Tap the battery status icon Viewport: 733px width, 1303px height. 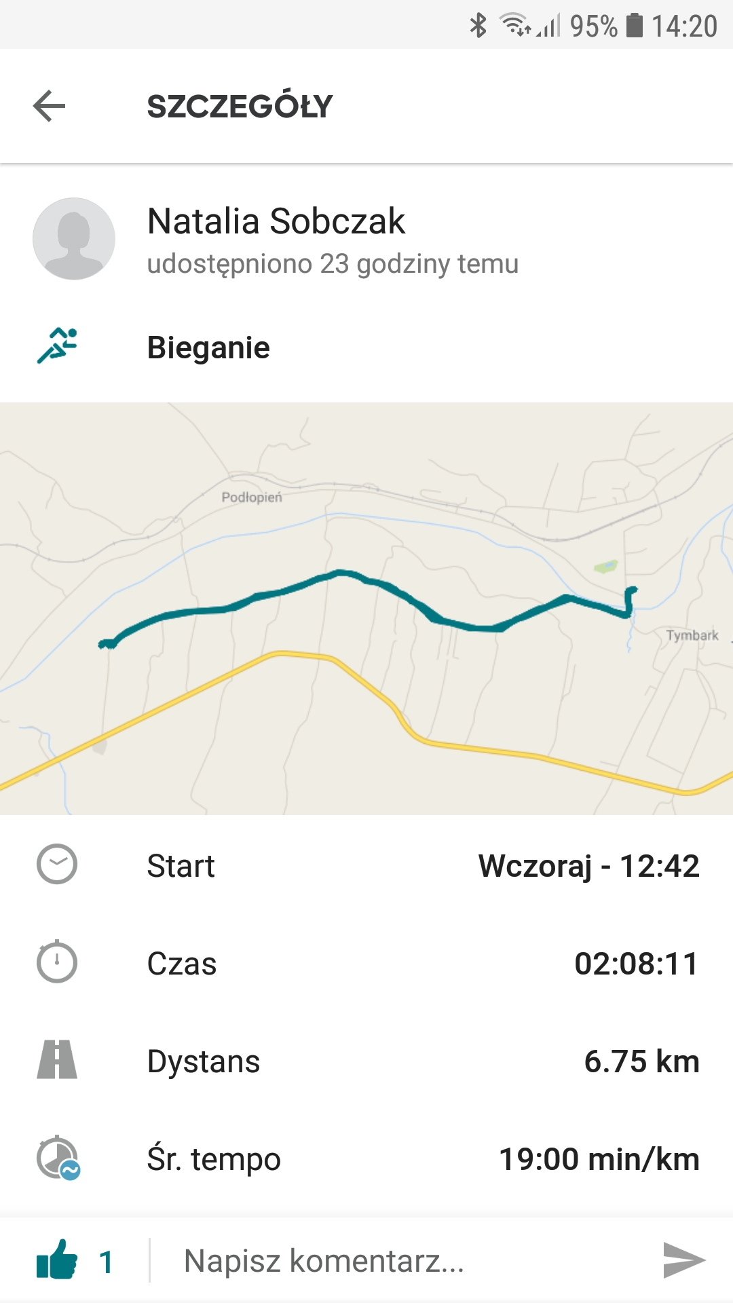(x=634, y=26)
